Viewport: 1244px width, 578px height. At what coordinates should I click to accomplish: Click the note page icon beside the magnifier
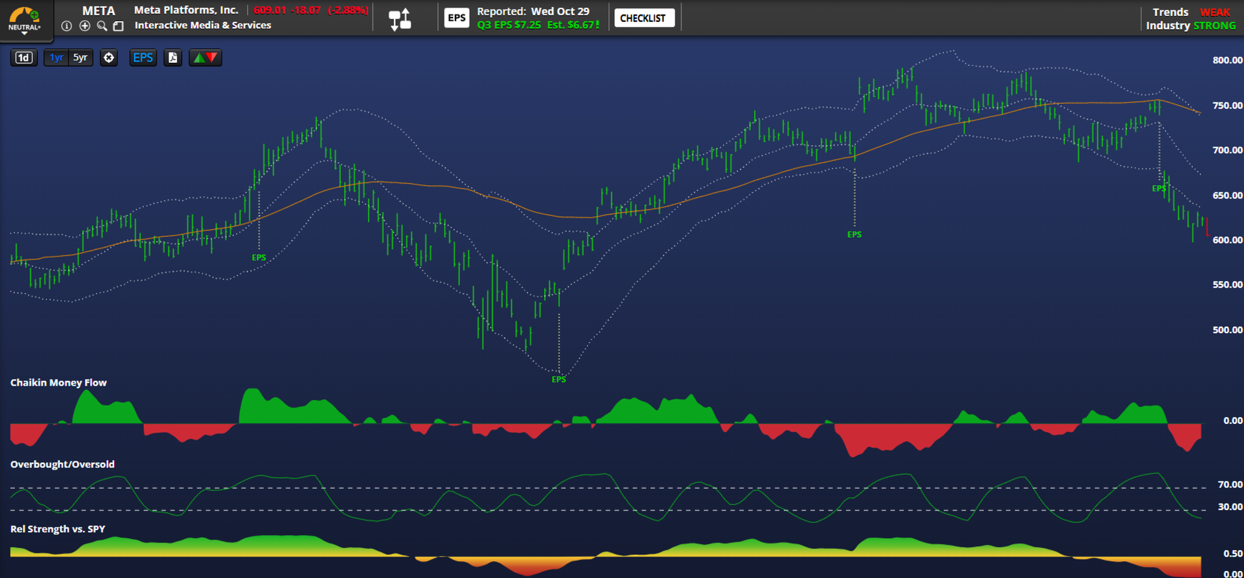coord(119,26)
